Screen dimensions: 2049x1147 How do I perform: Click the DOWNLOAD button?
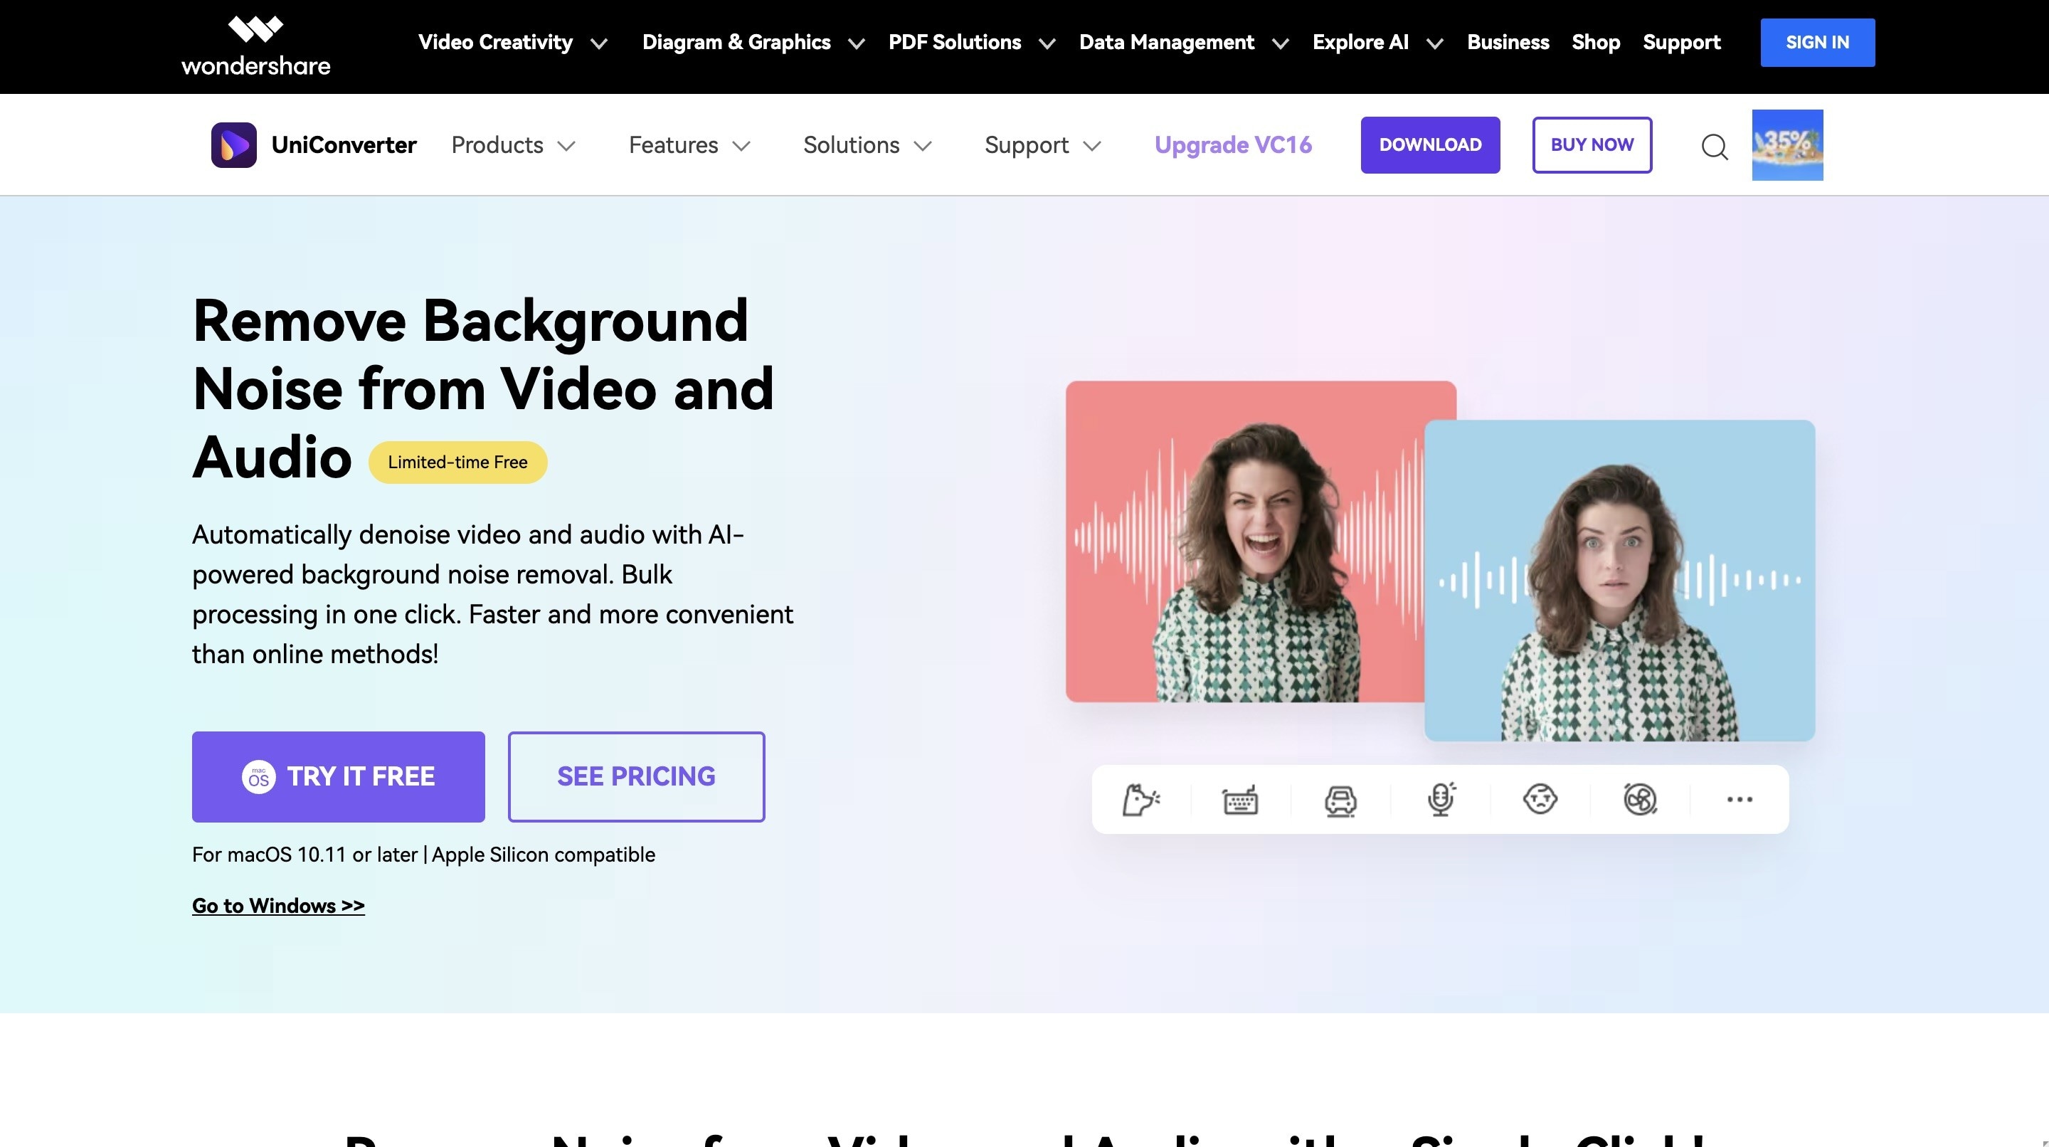pyautogui.click(x=1430, y=144)
